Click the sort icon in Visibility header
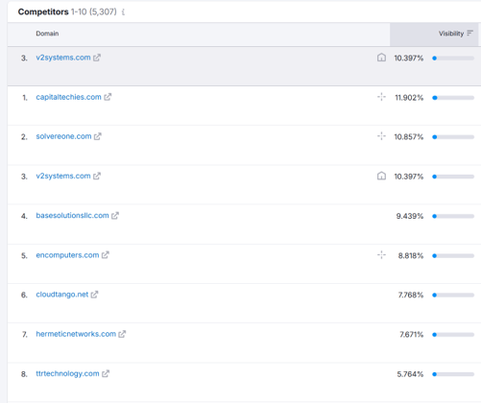 point(469,33)
